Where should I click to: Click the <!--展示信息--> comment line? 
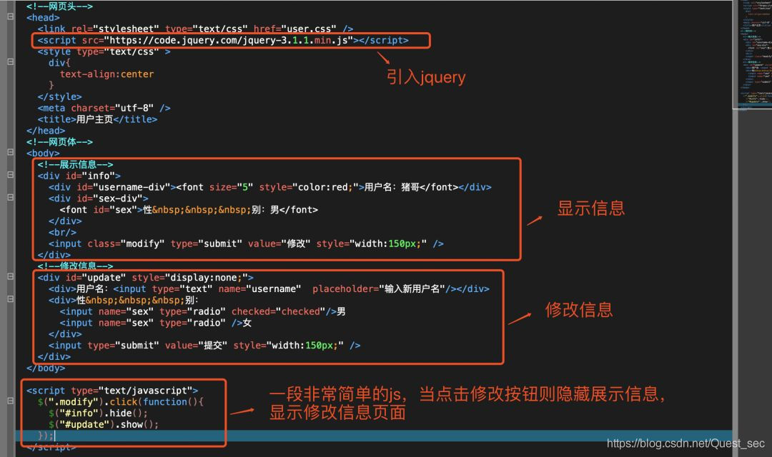point(75,165)
